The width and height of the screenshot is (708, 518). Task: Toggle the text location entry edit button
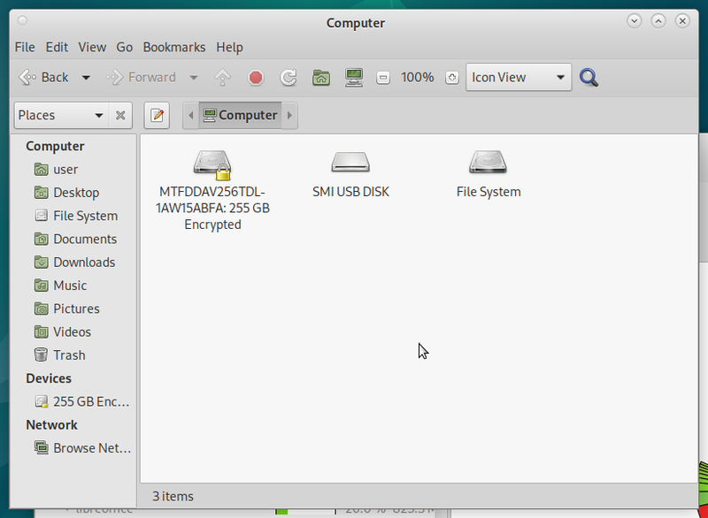[157, 115]
